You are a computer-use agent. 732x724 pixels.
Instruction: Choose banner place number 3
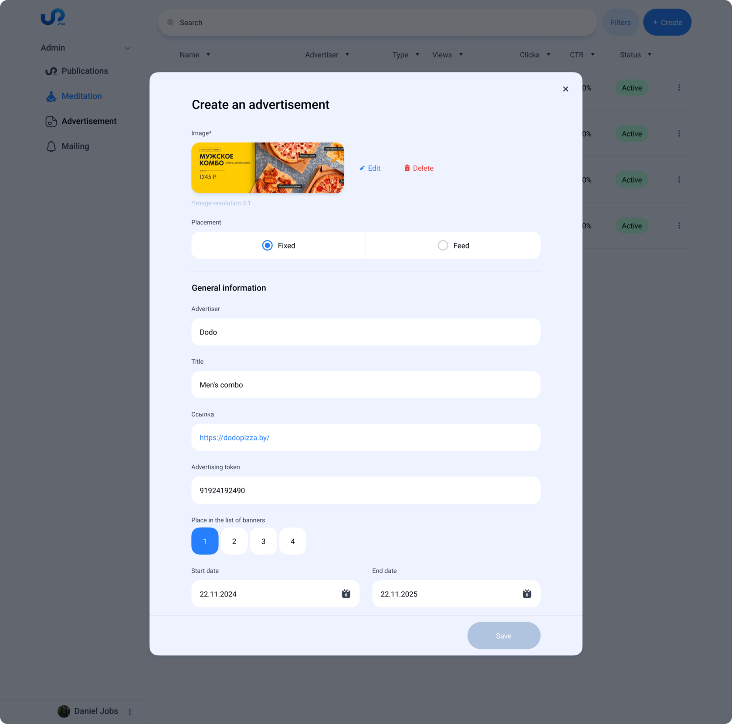pos(263,541)
